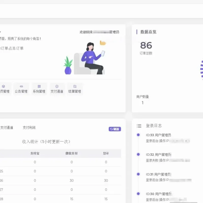Click the timeline dot for ID:31
Image resolution: width=203 pixels, height=203 pixels.
tap(138, 174)
